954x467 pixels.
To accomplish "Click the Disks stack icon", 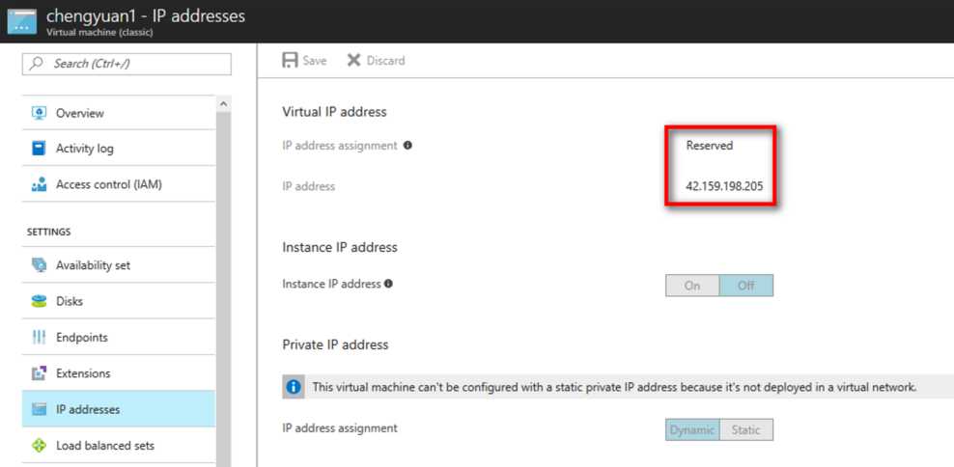I will pyautogui.click(x=39, y=301).
